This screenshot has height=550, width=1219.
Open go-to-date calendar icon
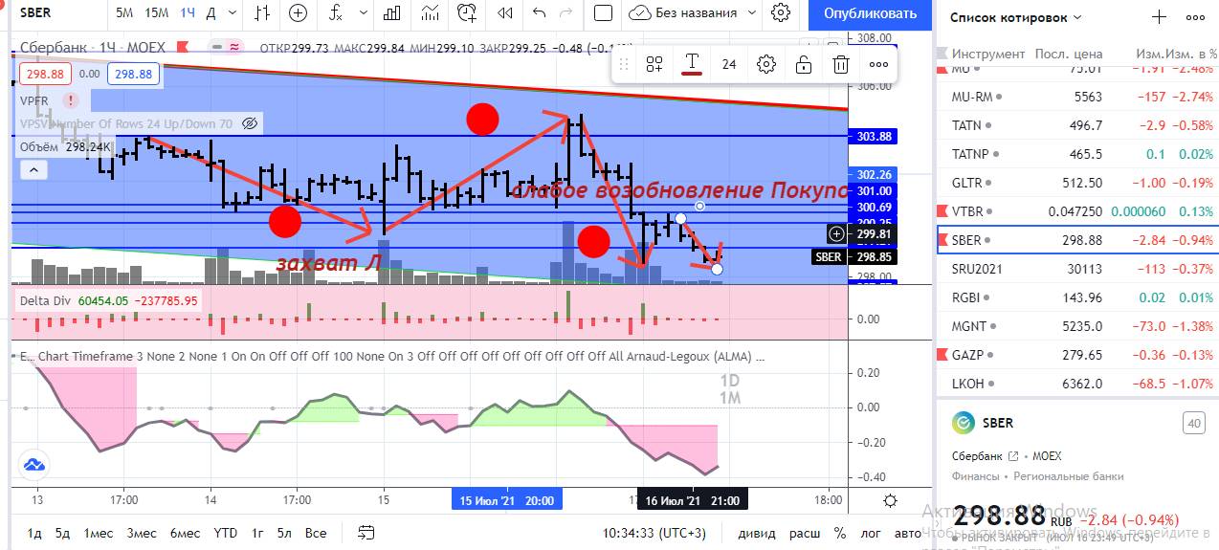[366, 533]
